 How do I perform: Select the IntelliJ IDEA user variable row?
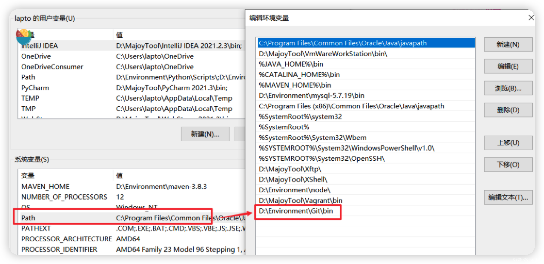(x=131, y=46)
